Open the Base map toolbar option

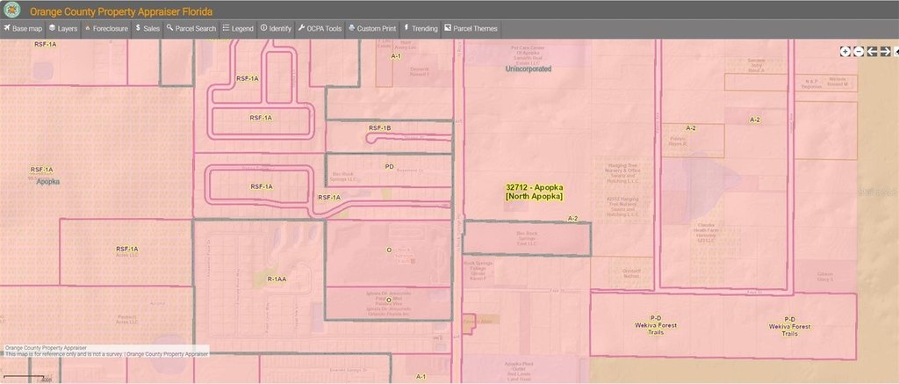point(23,28)
